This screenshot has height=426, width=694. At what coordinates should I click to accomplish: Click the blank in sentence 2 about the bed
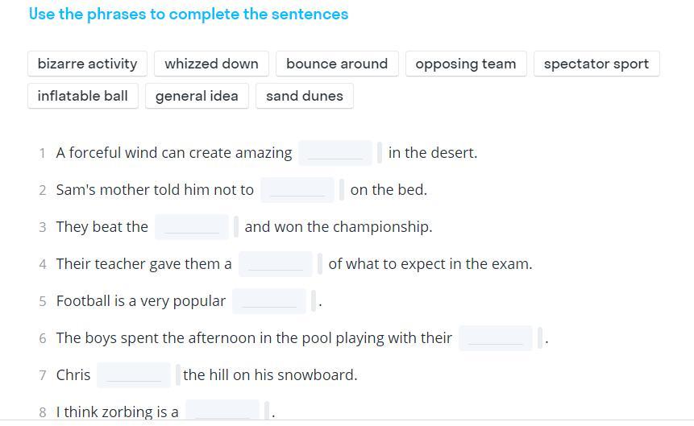pos(297,190)
